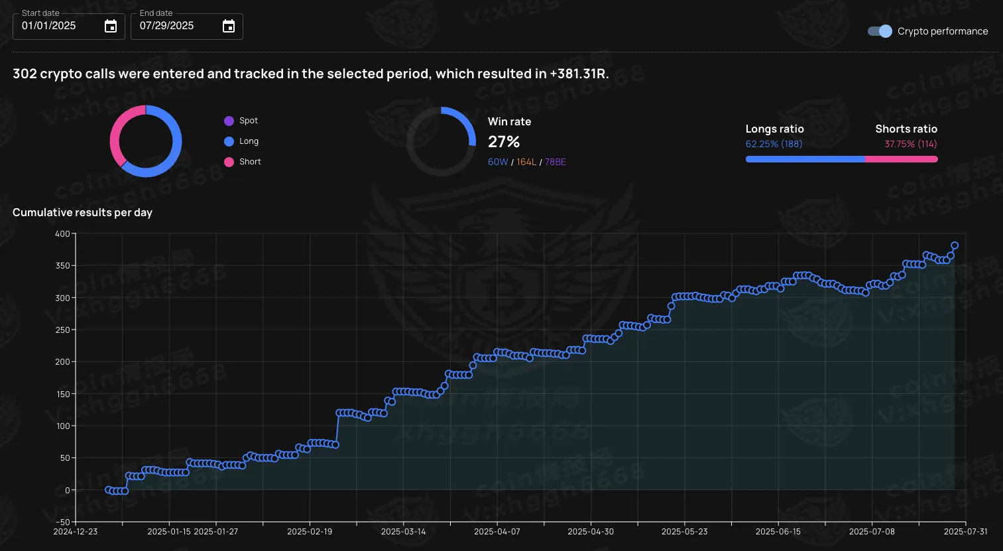The width and height of the screenshot is (1003, 551).
Task: Click the last data point on the chart
Action: [955, 245]
